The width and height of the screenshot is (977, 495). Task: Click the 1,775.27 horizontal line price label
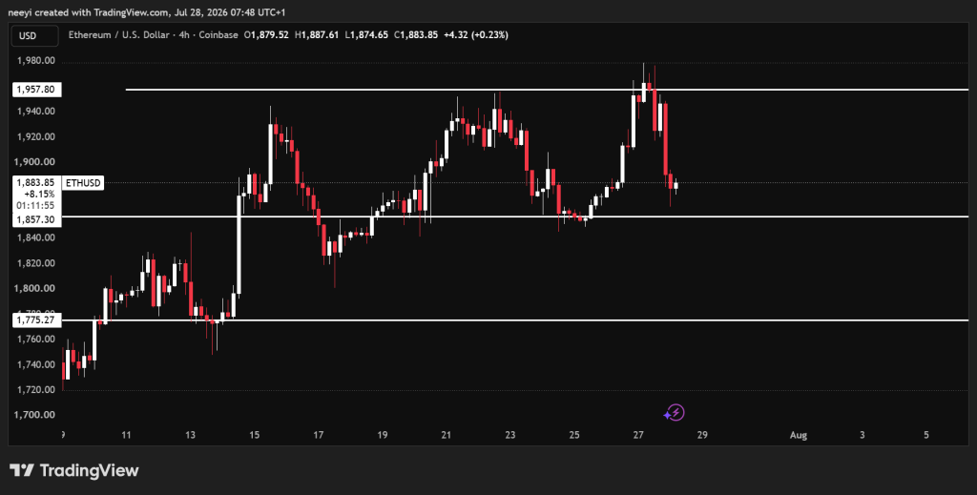point(37,320)
